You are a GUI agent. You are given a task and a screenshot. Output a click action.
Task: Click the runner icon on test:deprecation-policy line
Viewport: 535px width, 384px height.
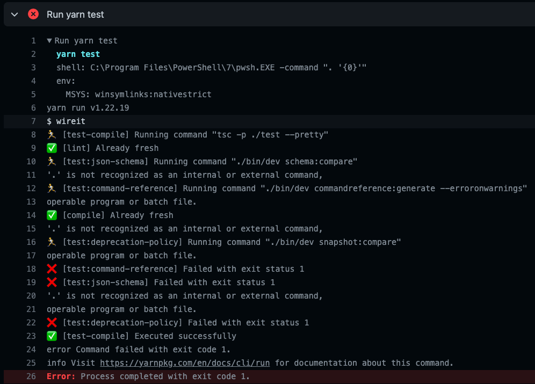pos(51,242)
